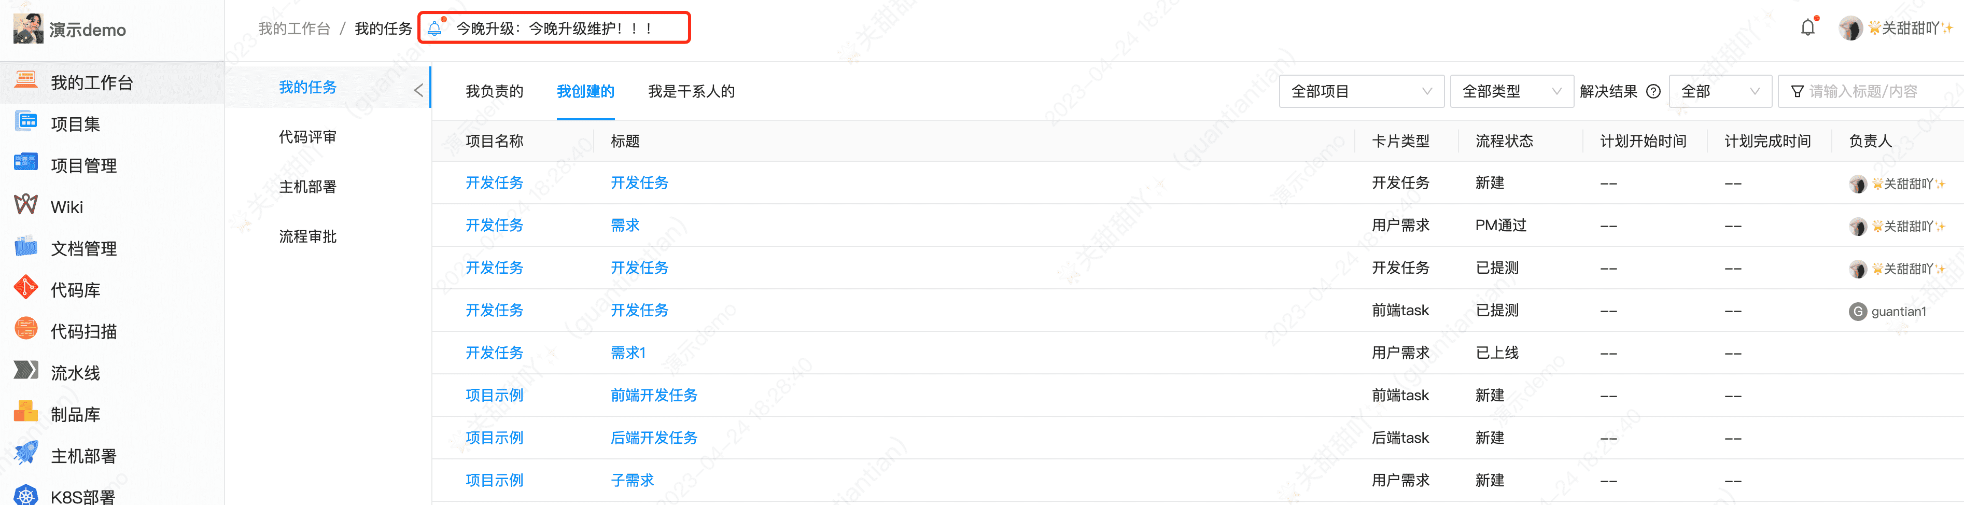Click the 代码库 git icon
Screen dimensions: 1964x505
point(26,288)
